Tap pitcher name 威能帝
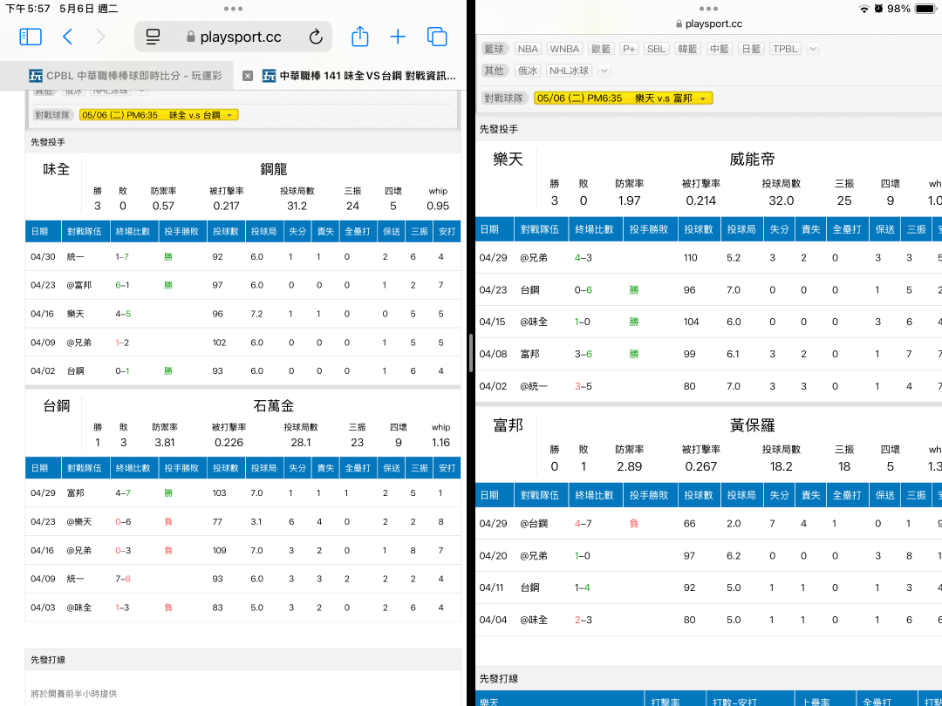Viewport: 942px width, 706px height. [x=752, y=160]
